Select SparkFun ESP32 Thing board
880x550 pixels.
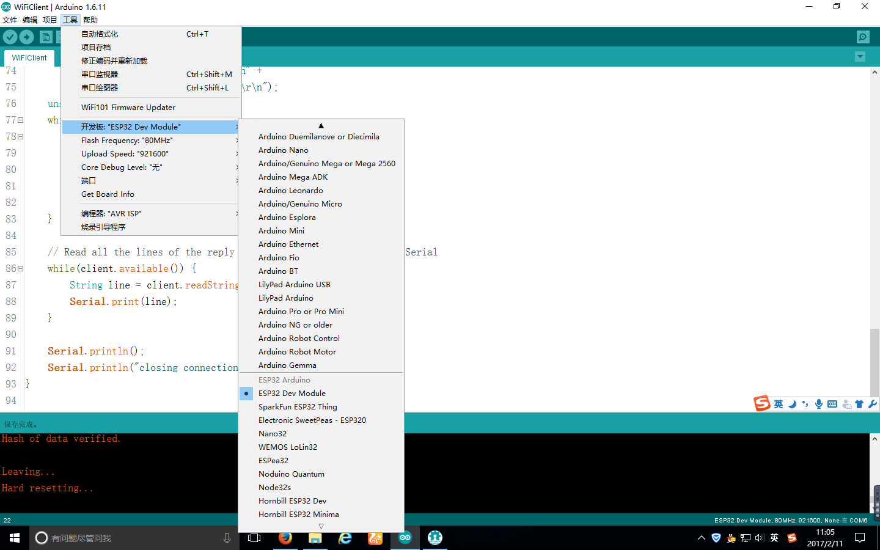pyautogui.click(x=298, y=407)
